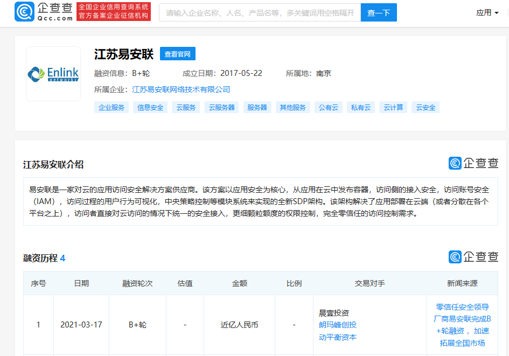509x356 pixels.
Task: Select the 服务器 tag
Action: pos(257,107)
